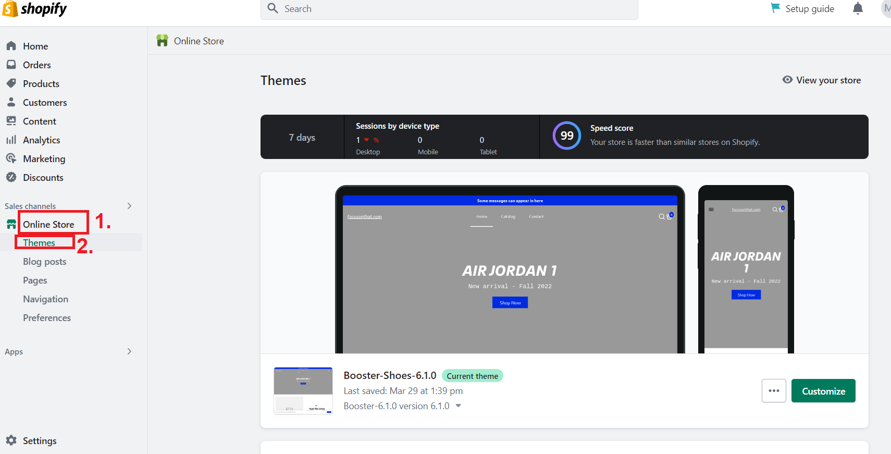The image size is (891, 454).
Task: Click Shop Now in desktop preview
Action: (x=510, y=302)
